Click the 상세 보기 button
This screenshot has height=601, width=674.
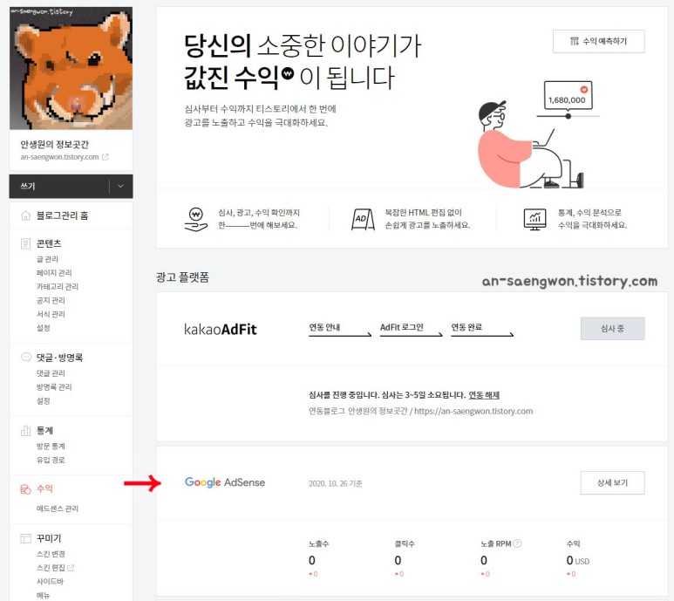pos(613,482)
